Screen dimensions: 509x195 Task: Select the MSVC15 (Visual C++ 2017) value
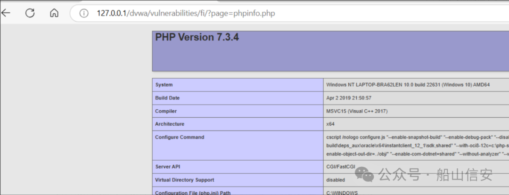coord(357,111)
